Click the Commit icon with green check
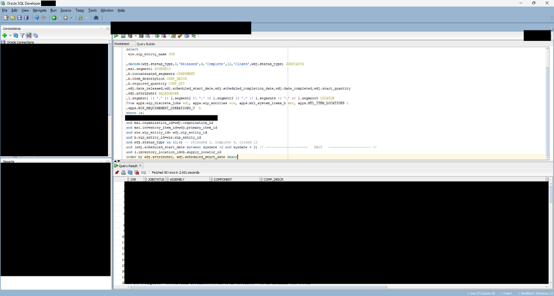The height and width of the screenshot is (296, 554). 157,36
